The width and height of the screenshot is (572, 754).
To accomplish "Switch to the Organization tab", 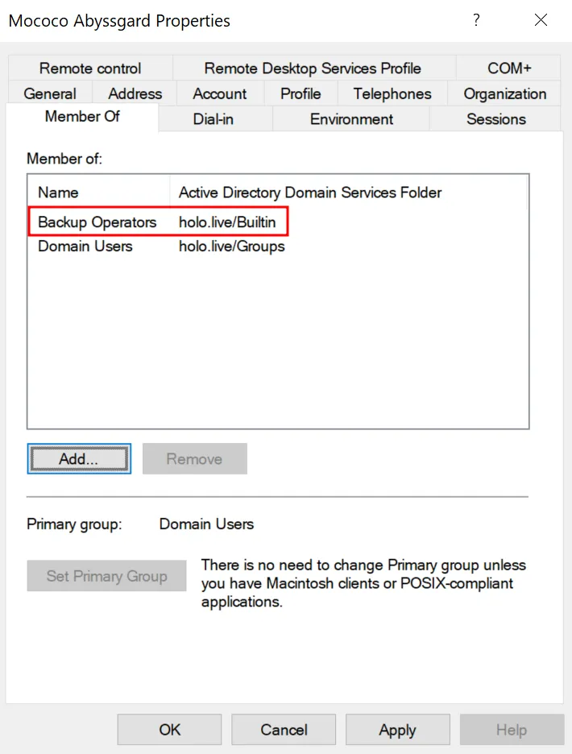I will pyautogui.click(x=504, y=93).
